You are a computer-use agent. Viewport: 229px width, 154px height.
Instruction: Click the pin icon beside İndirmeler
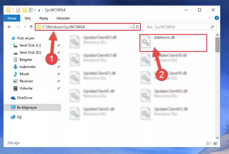[x=59, y=67]
